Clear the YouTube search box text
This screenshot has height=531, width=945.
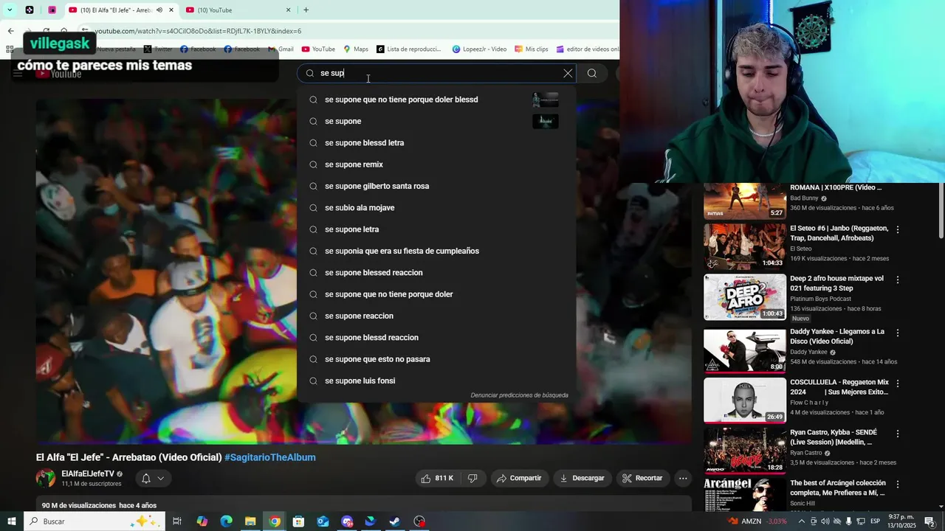pyautogui.click(x=568, y=73)
